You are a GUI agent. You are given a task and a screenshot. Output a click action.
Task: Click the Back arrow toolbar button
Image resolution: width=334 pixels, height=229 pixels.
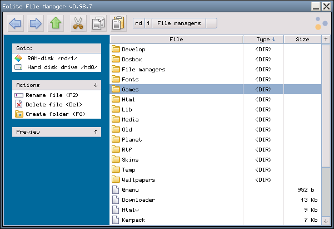click(x=16, y=23)
